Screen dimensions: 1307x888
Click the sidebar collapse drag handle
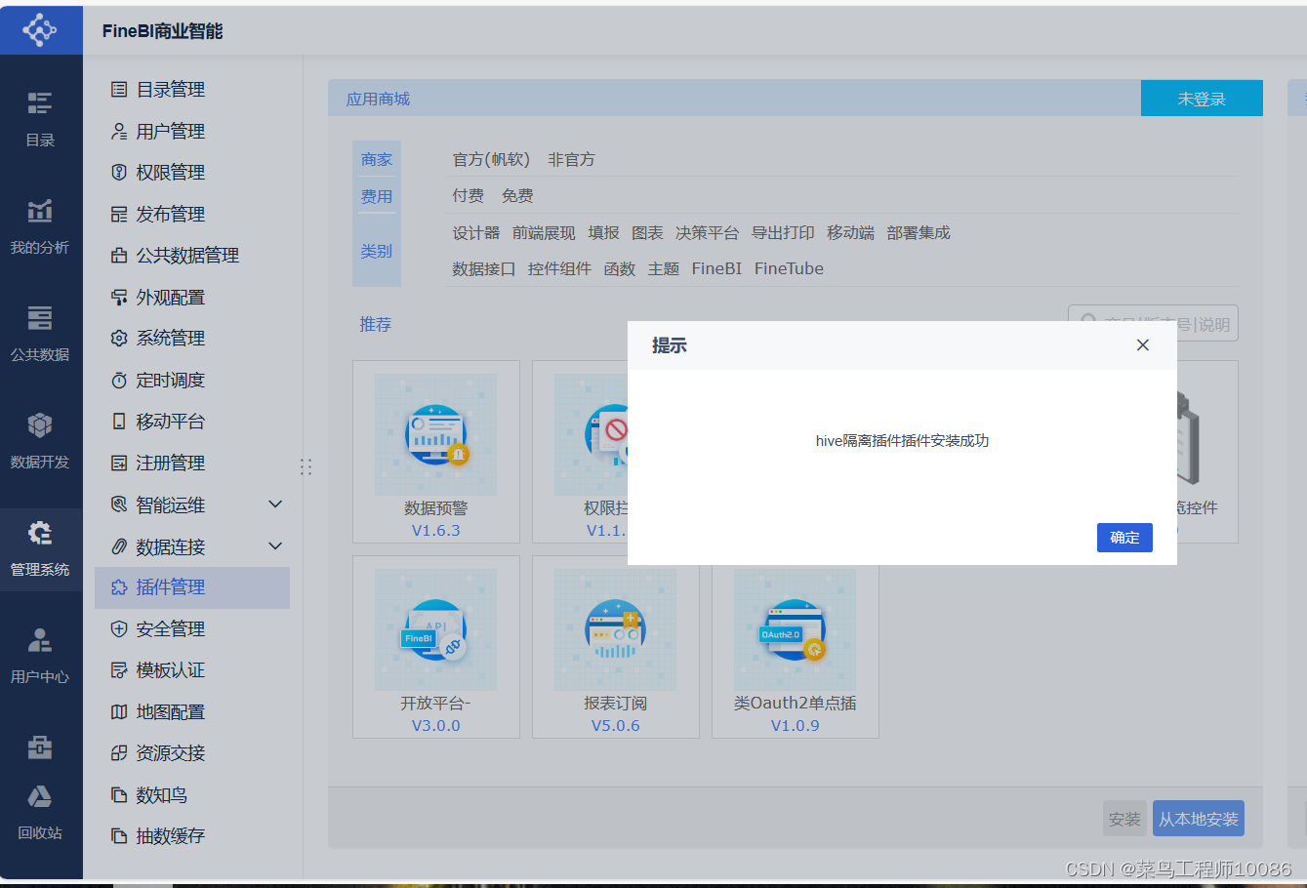click(306, 467)
